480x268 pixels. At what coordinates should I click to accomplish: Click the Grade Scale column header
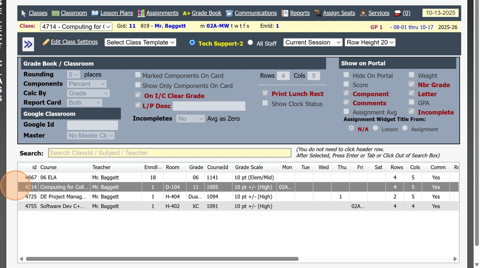pos(249,167)
